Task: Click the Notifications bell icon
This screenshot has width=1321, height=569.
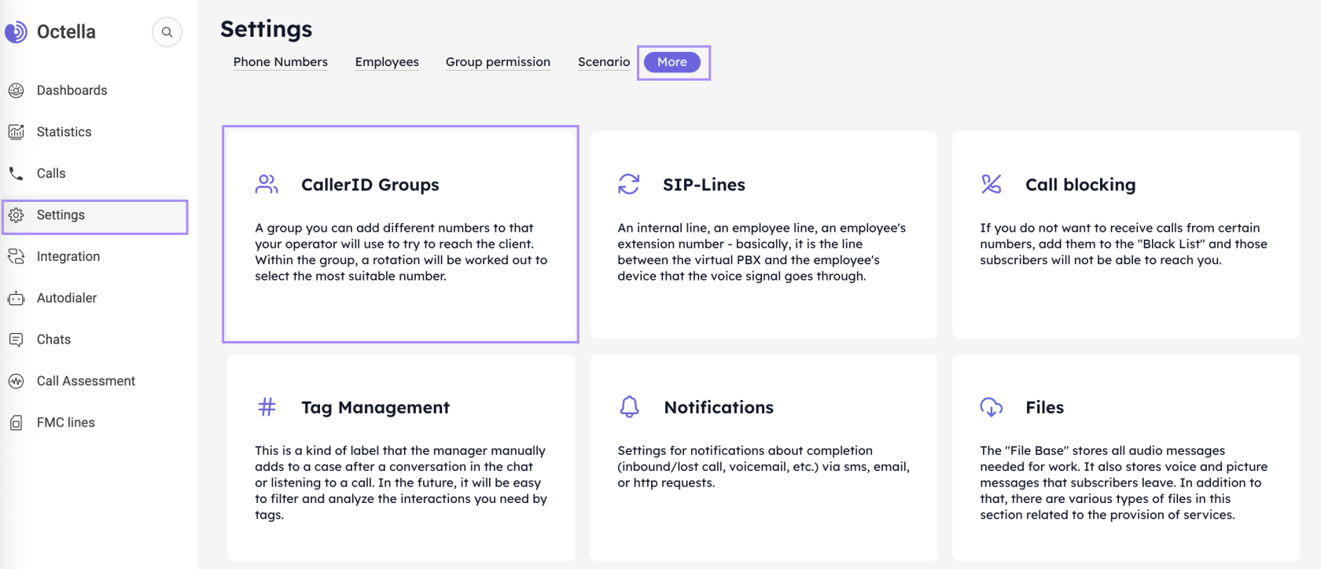Action: [x=629, y=407]
